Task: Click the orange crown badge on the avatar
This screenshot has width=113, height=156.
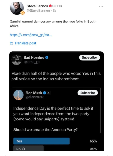Action: [22, 13]
